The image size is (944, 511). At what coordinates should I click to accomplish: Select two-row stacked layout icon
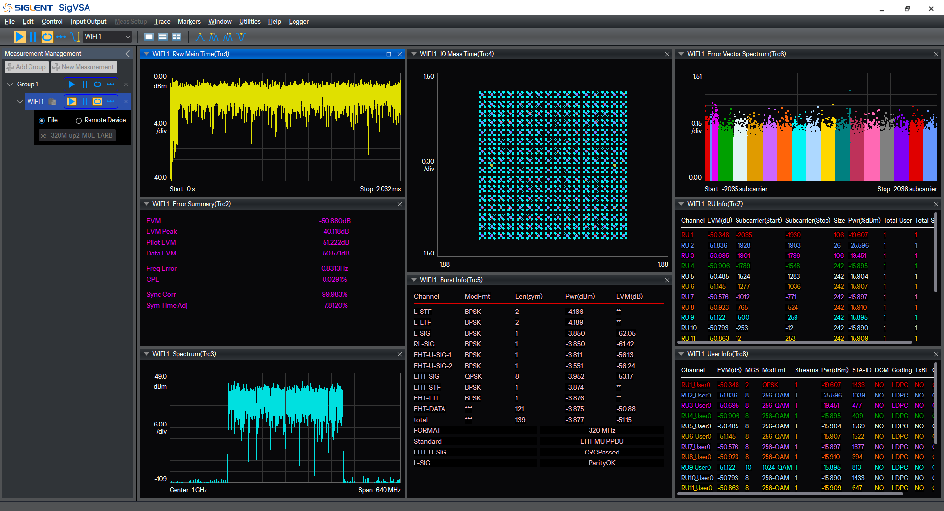coord(163,37)
